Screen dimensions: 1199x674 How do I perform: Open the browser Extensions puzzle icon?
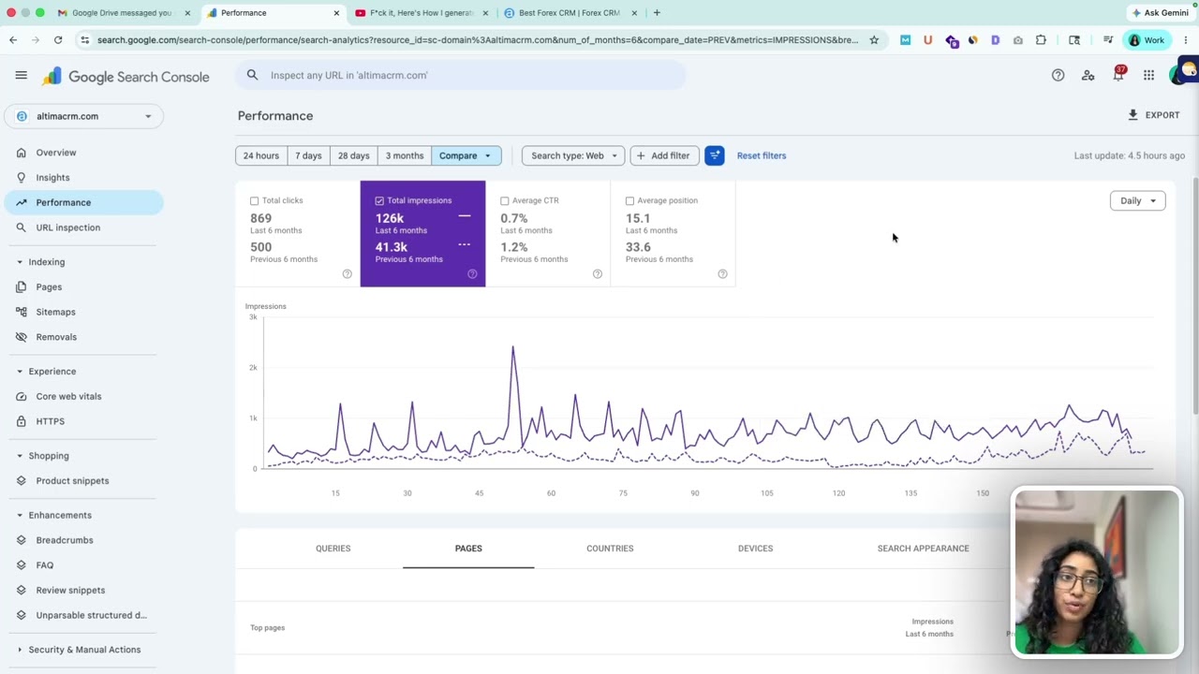coord(1041,40)
